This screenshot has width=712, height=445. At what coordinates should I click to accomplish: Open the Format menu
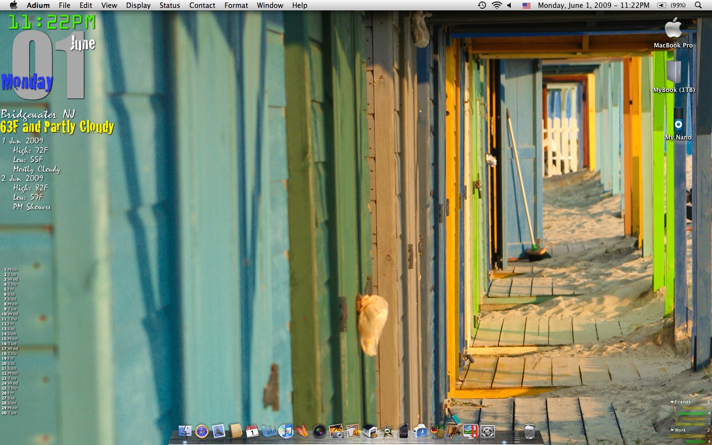tap(236, 5)
